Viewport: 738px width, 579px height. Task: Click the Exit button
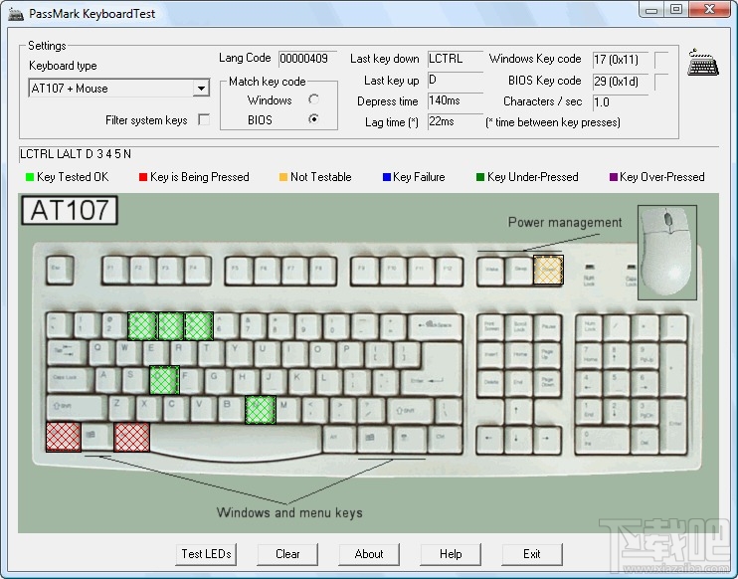532,554
